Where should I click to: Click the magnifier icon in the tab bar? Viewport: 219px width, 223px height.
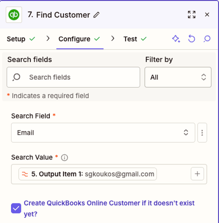[x=207, y=39]
